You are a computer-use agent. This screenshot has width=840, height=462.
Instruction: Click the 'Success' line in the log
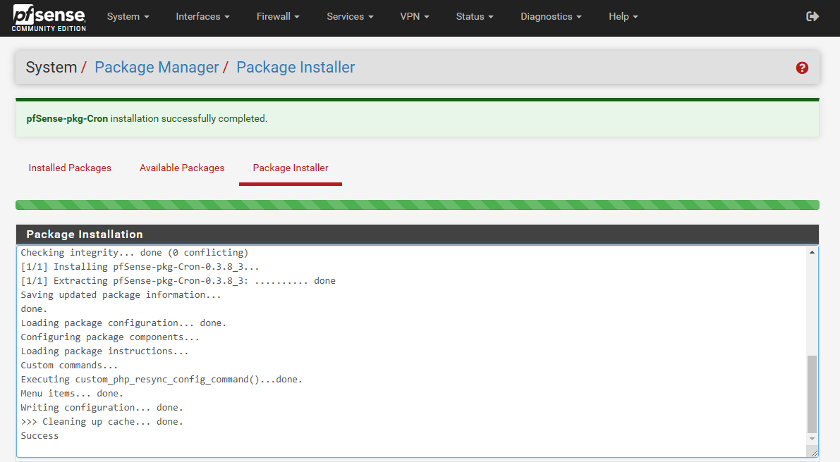click(x=39, y=436)
